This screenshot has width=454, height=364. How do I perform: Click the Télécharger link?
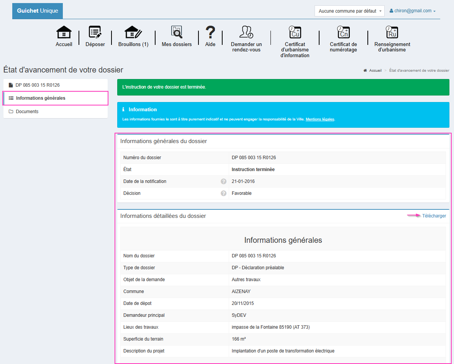pyautogui.click(x=434, y=216)
